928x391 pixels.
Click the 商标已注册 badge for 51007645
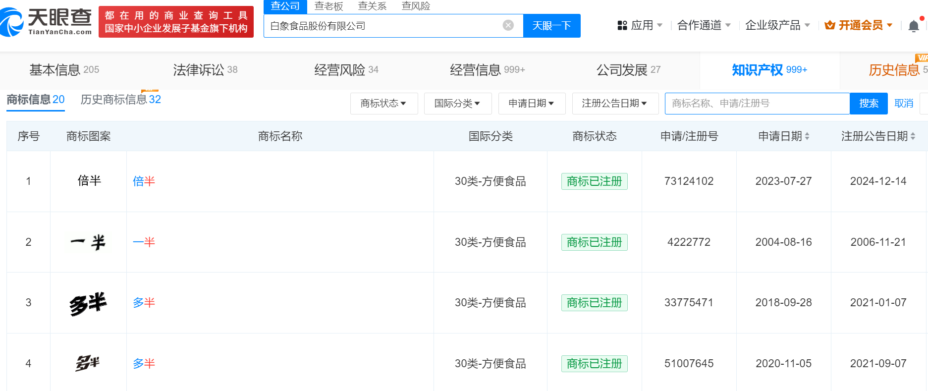(x=595, y=364)
